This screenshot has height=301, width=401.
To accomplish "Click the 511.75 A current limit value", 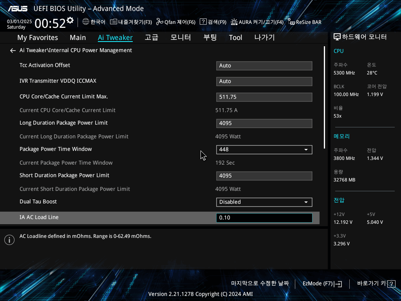I will pyautogui.click(x=226, y=110).
